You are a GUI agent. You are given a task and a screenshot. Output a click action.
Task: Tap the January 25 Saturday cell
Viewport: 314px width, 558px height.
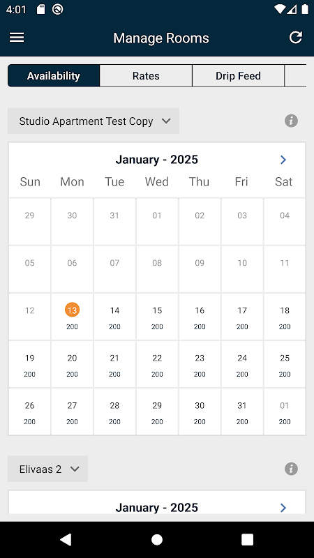(285, 364)
